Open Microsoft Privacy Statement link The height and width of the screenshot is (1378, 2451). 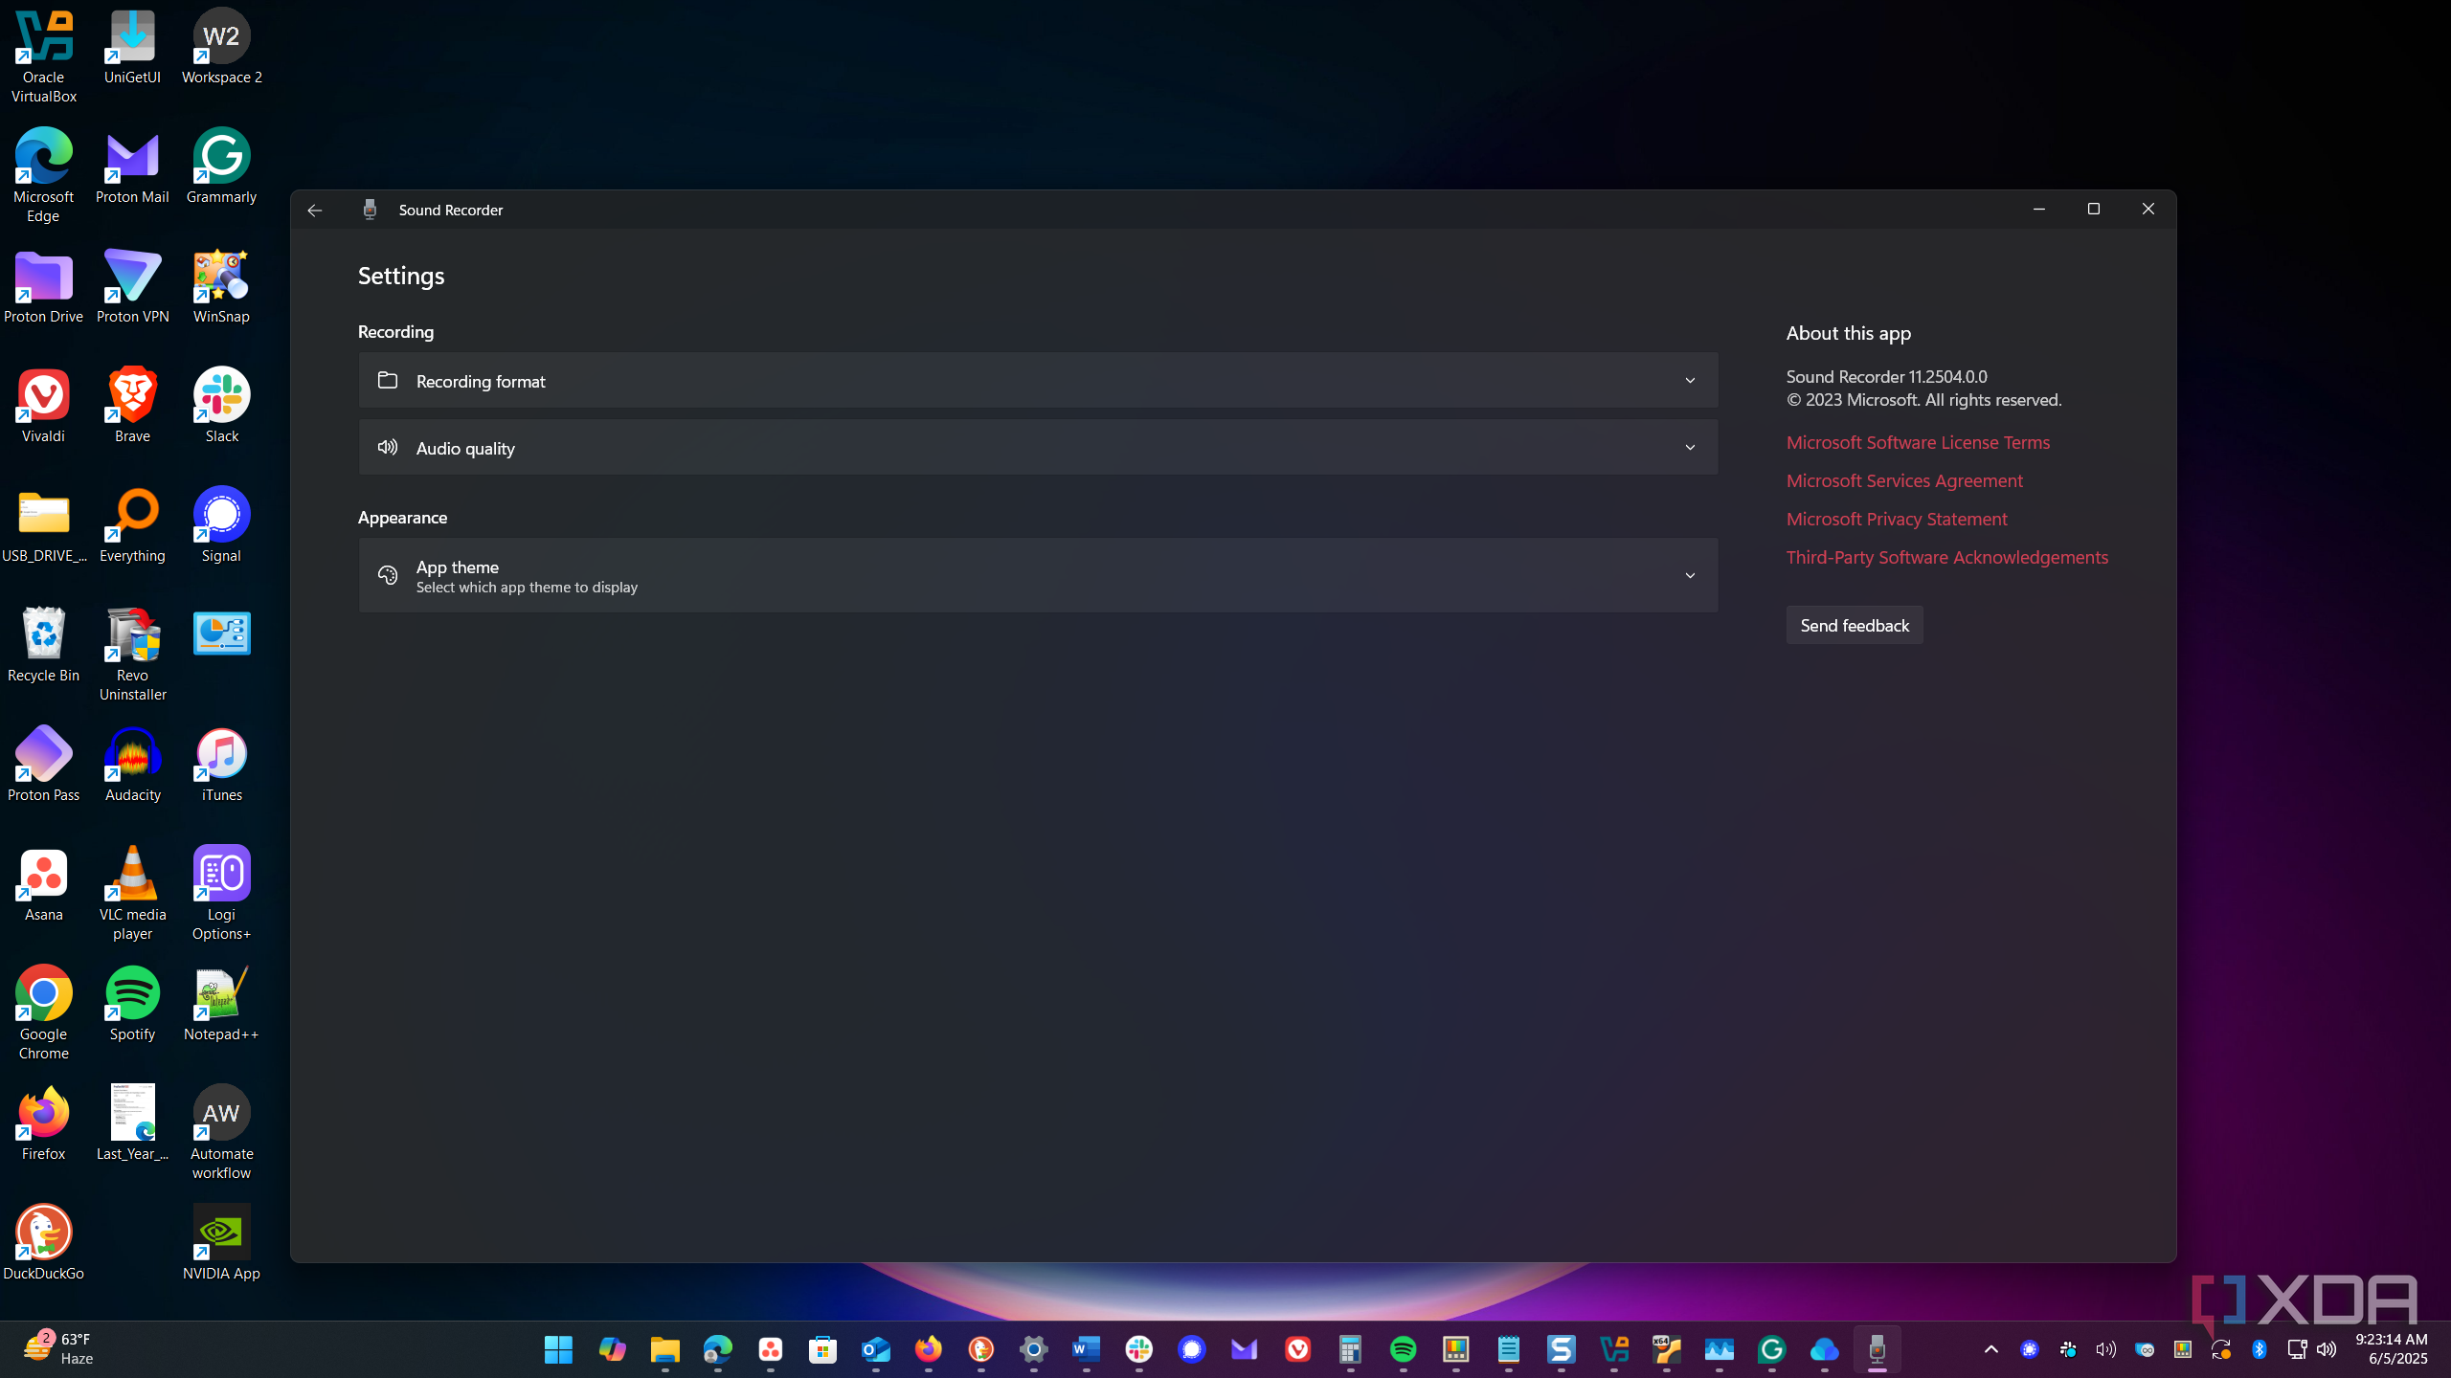coord(1896,519)
